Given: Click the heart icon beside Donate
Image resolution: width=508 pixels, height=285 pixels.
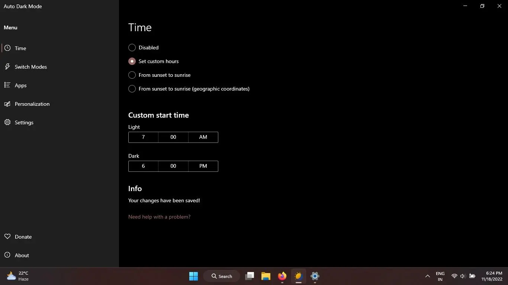Looking at the screenshot, I should click(7, 237).
